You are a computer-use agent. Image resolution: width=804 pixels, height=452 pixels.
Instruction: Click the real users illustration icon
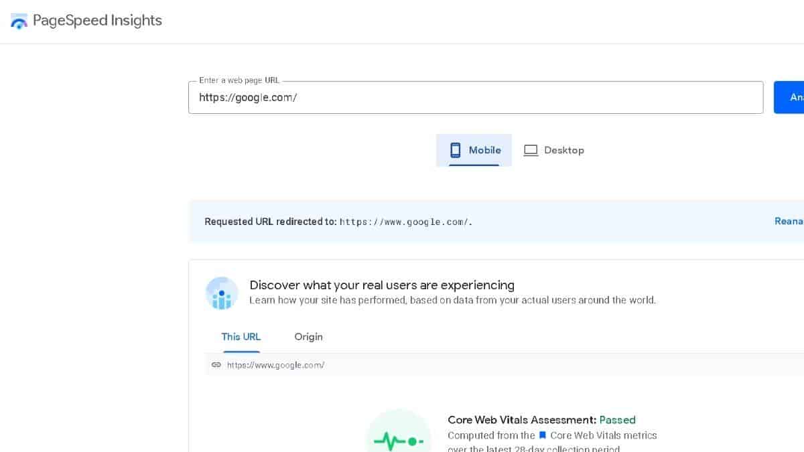(222, 293)
